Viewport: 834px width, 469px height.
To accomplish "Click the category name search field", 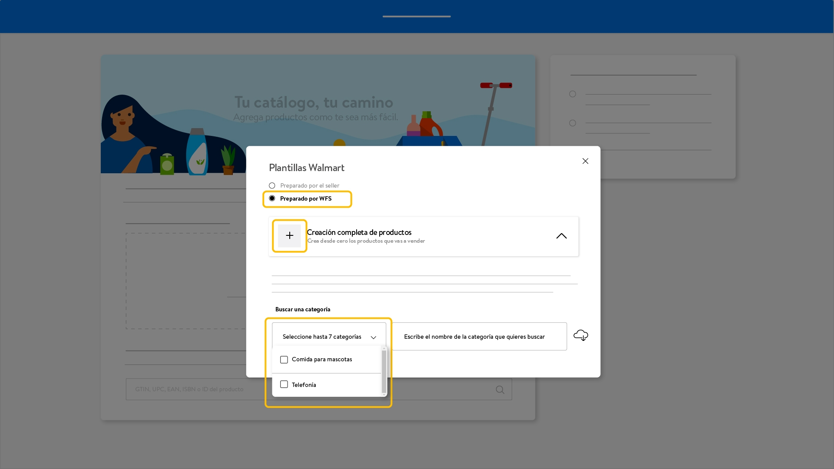I will (x=479, y=337).
